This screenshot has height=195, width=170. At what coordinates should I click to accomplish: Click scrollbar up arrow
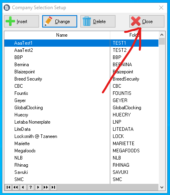click(162, 35)
